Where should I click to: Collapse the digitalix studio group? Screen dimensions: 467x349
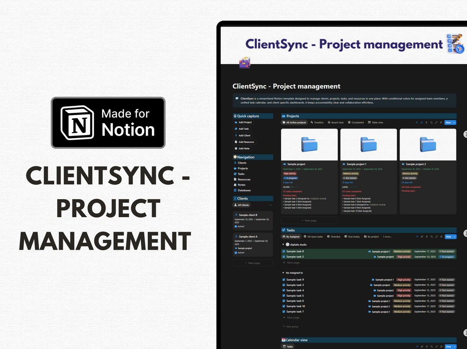283,245
